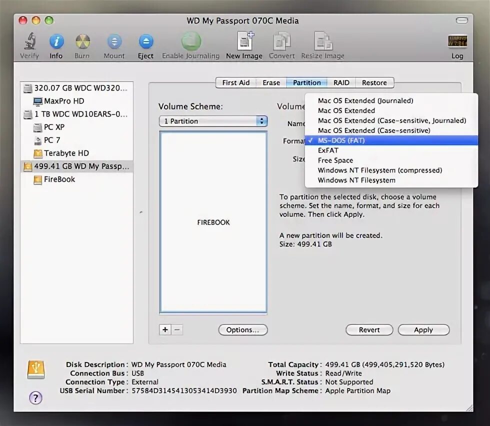
Task: Click the sidebar split divider handle
Action: pyautogui.click(x=141, y=212)
